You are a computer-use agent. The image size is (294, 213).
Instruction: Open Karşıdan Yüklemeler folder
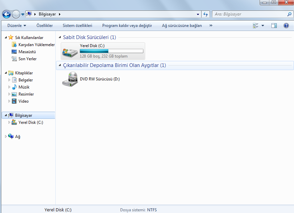click(36, 45)
